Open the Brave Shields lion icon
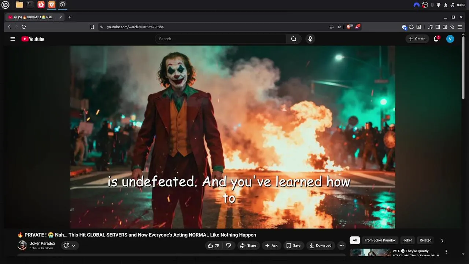This screenshot has width=469, height=264. coord(349,27)
